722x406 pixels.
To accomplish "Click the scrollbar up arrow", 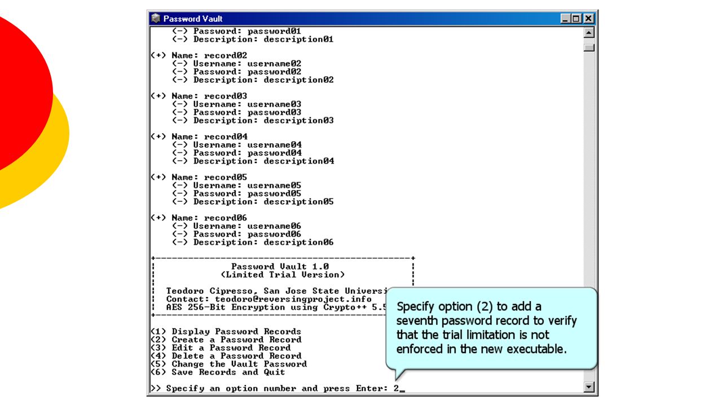I will (589, 32).
